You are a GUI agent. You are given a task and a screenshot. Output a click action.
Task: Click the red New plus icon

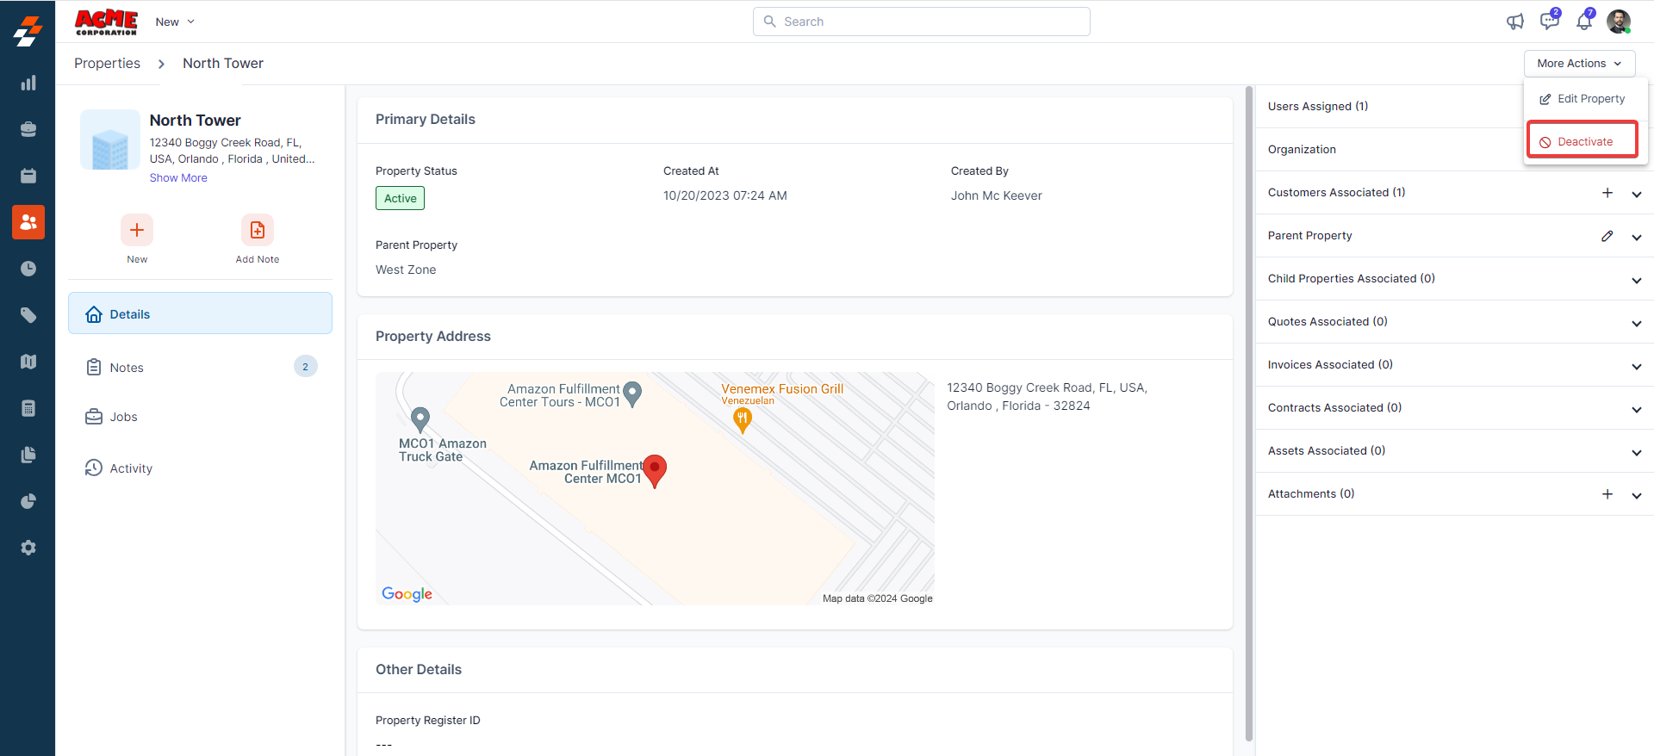click(x=137, y=230)
